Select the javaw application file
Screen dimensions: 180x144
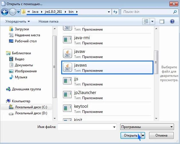(107, 54)
